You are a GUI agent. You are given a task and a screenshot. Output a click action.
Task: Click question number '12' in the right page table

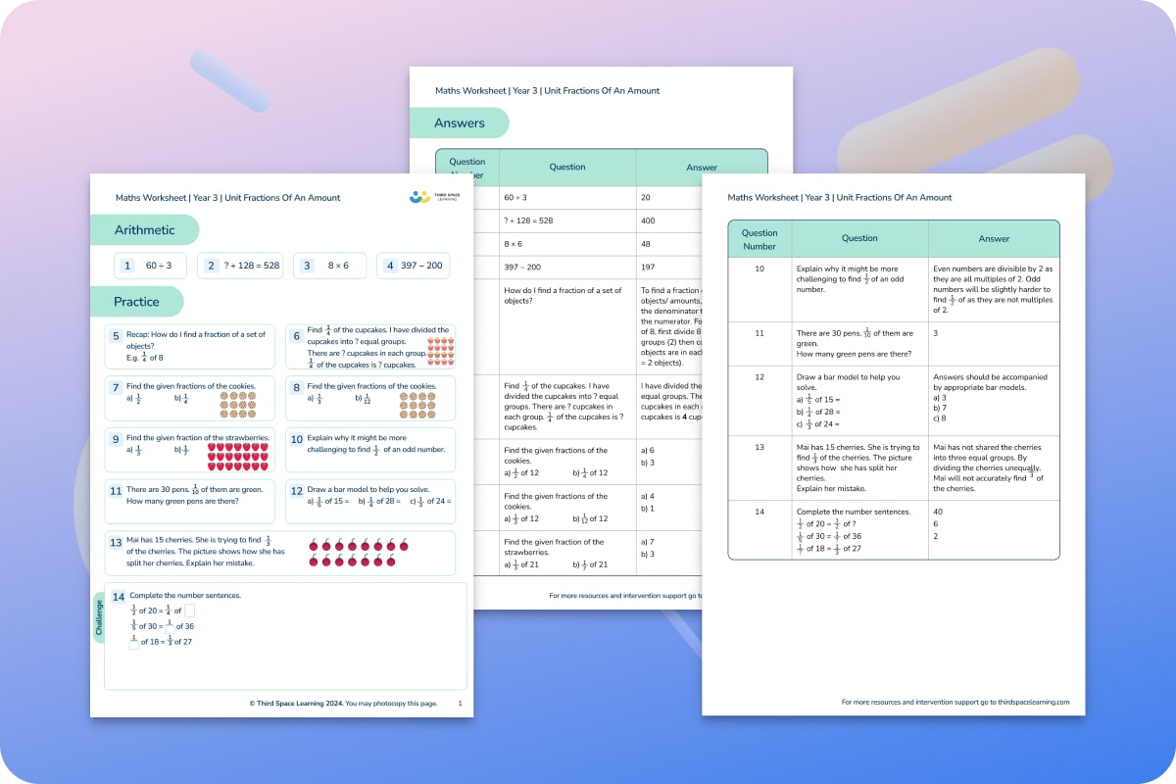pos(759,377)
